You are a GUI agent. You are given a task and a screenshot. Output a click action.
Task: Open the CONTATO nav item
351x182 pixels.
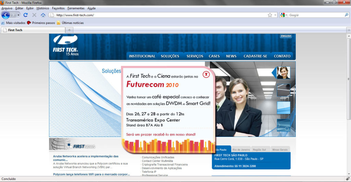tap(282, 56)
